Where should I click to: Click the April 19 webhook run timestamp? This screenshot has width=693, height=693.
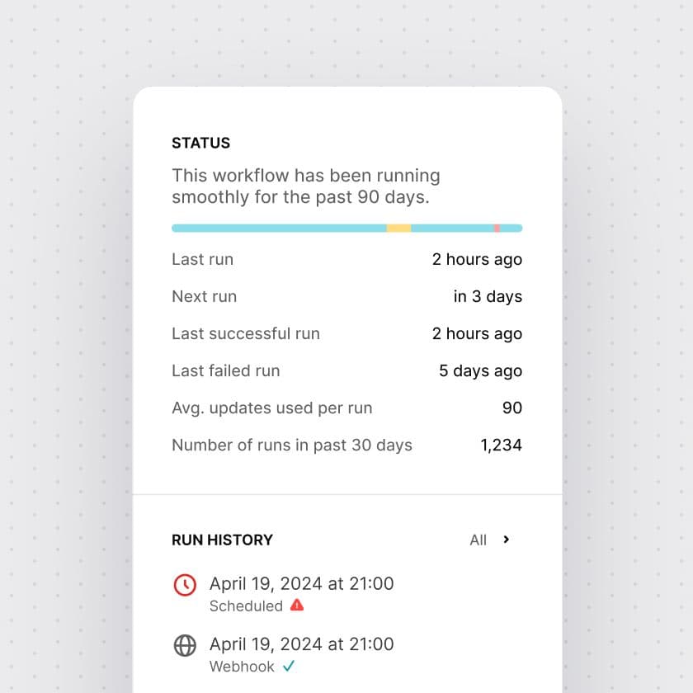(302, 644)
